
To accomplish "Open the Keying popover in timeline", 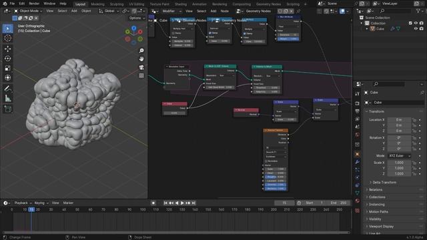I will tap(41, 203).
